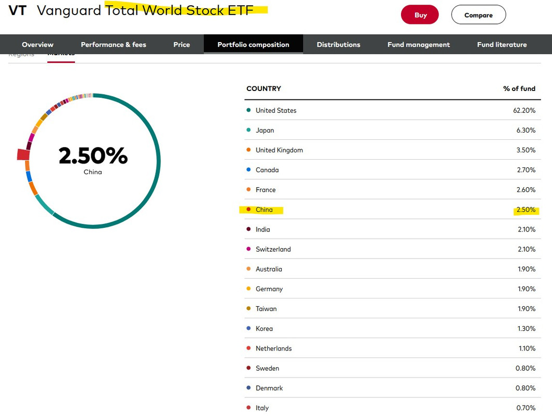Click the United States teal legend dot
552x416 pixels.
(x=248, y=110)
